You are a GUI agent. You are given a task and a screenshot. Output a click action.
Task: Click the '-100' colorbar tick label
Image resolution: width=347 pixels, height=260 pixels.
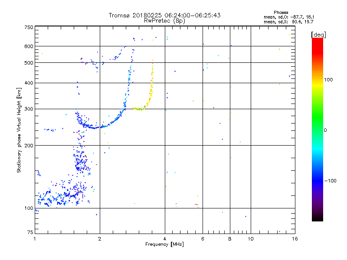[331, 181]
